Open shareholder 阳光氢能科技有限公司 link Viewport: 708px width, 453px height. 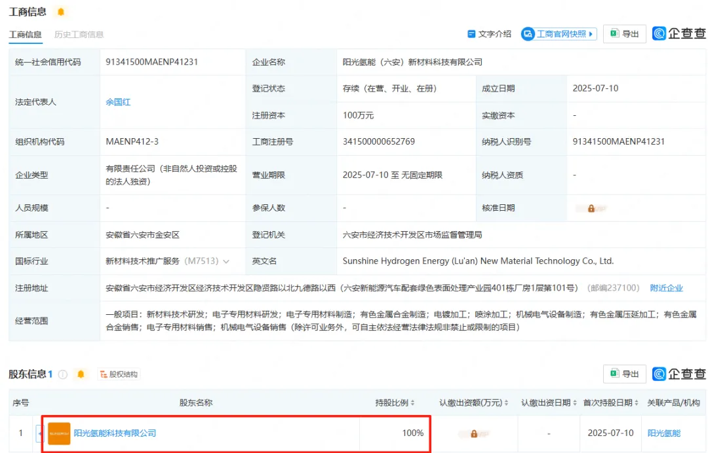(x=115, y=433)
